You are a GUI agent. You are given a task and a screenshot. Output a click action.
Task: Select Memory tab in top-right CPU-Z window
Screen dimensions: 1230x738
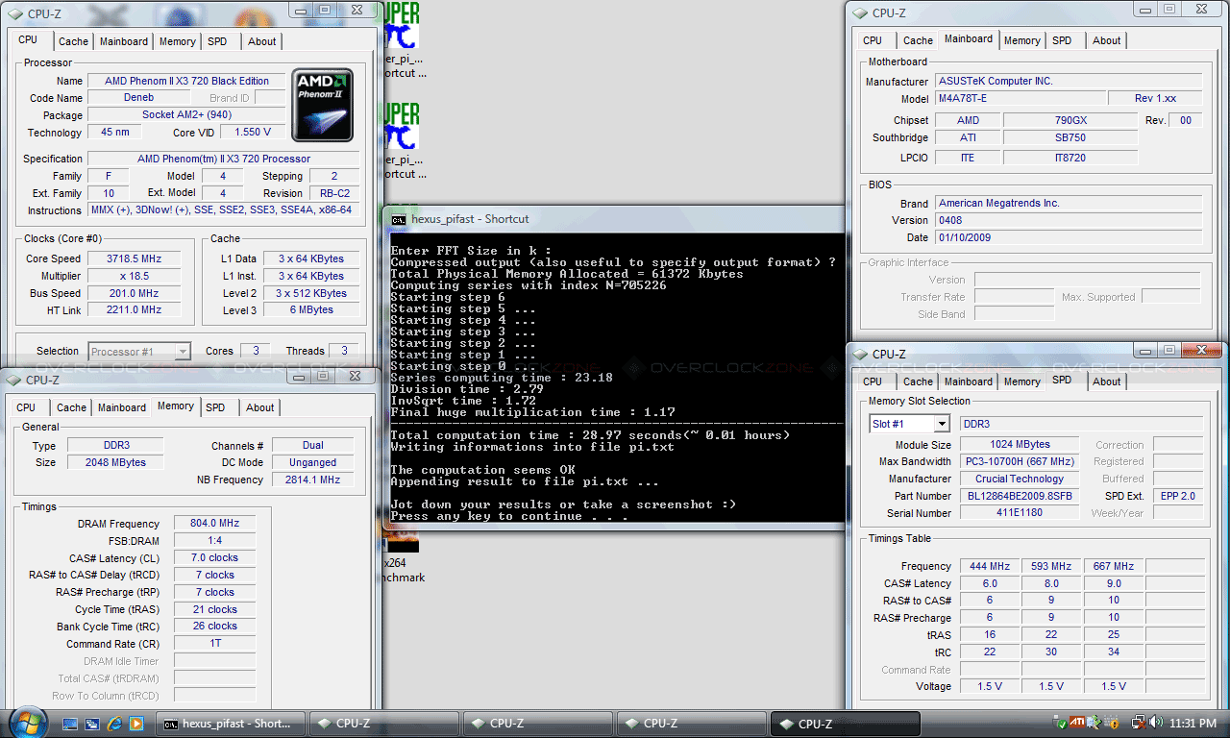1021,40
